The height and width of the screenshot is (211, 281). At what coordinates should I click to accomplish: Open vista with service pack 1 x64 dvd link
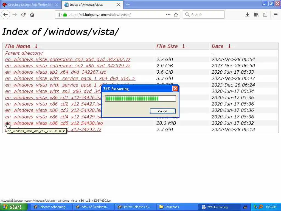tap(70, 78)
